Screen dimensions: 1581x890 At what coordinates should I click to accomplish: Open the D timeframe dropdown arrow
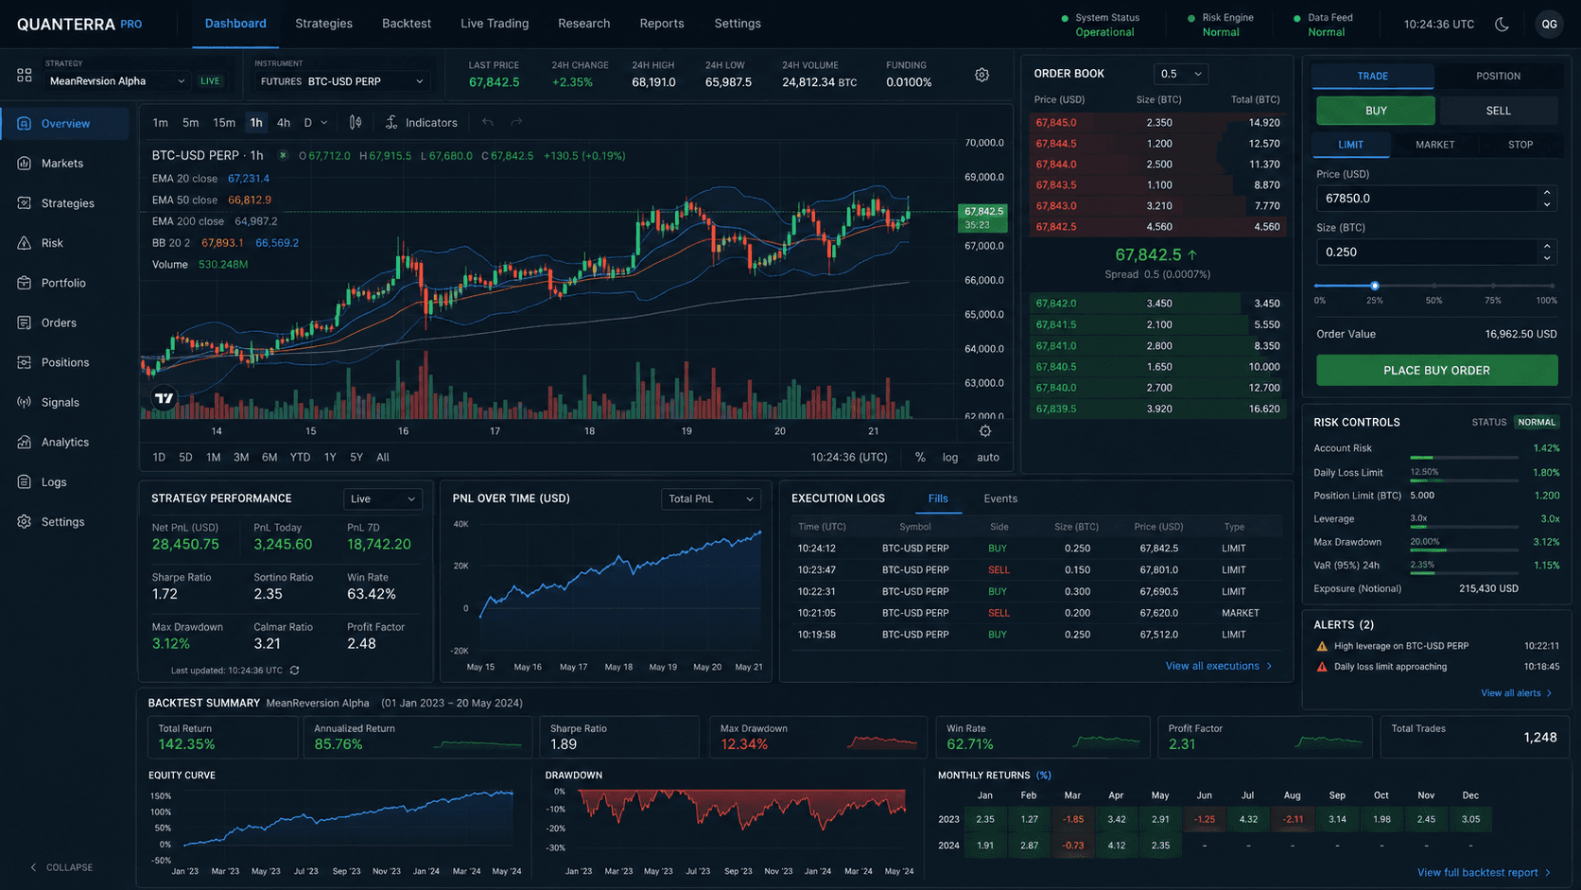pyautogui.click(x=324, y=123)
